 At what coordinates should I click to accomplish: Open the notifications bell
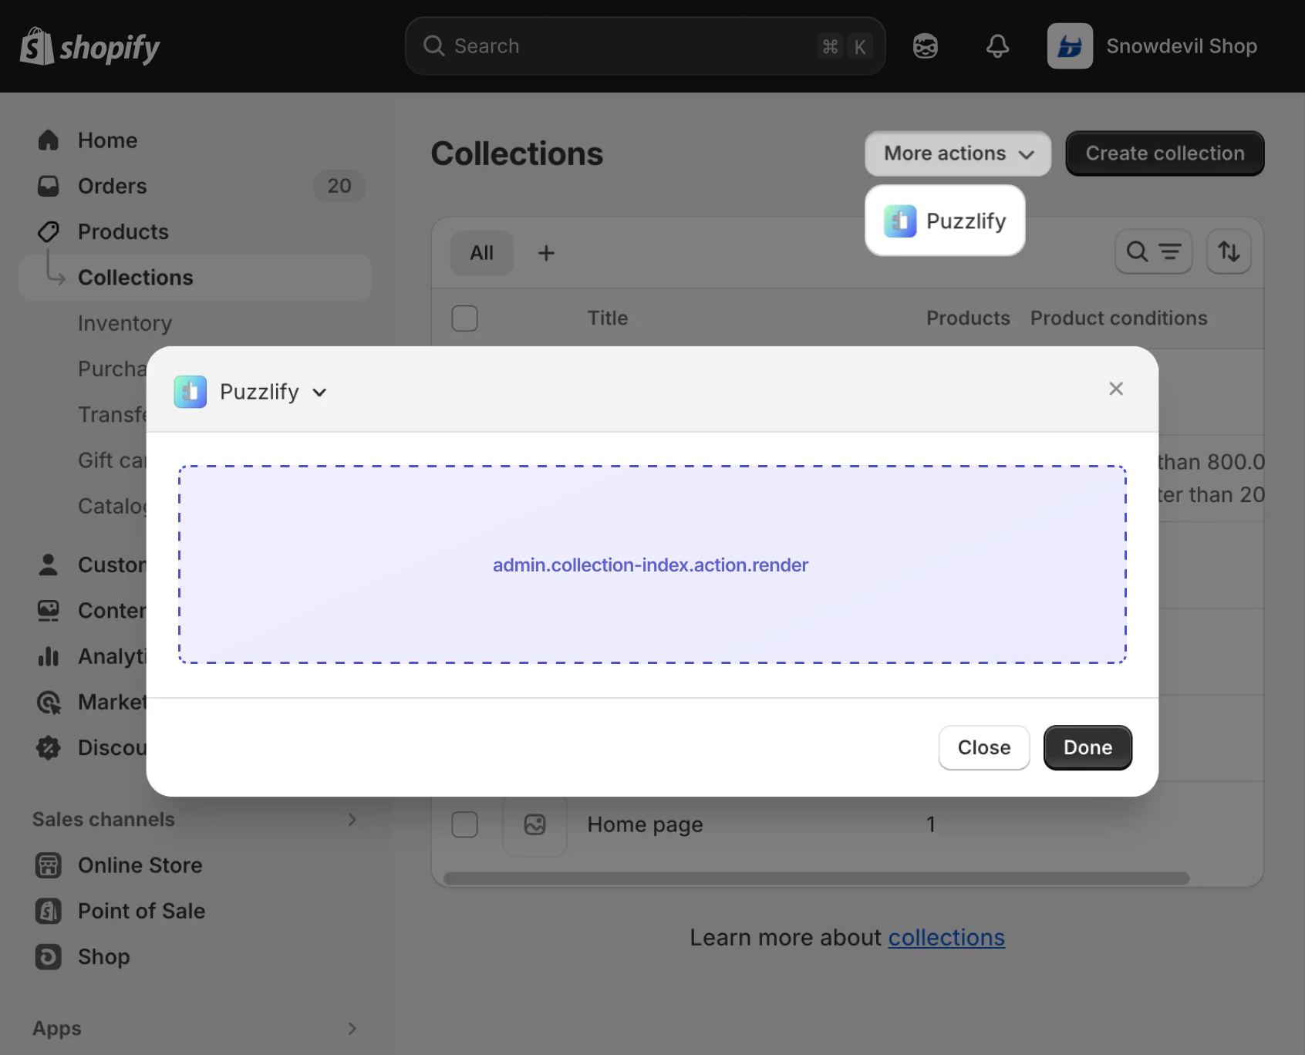pos(997,46)
